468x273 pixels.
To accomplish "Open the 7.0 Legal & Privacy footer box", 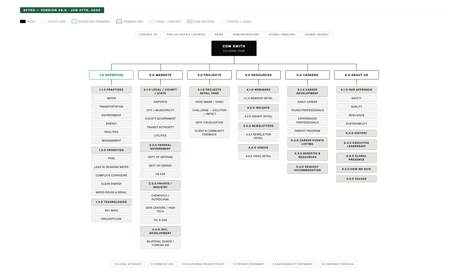I will point(128,264).
